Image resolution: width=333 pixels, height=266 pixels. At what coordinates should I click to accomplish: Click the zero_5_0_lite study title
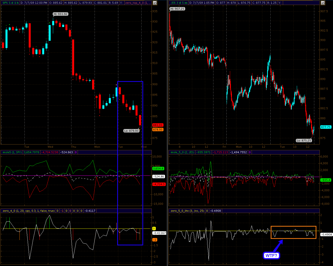[187, 211]
